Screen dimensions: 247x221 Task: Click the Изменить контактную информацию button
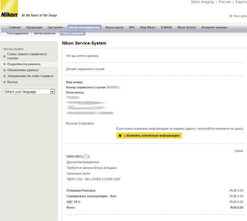[149, 136]
